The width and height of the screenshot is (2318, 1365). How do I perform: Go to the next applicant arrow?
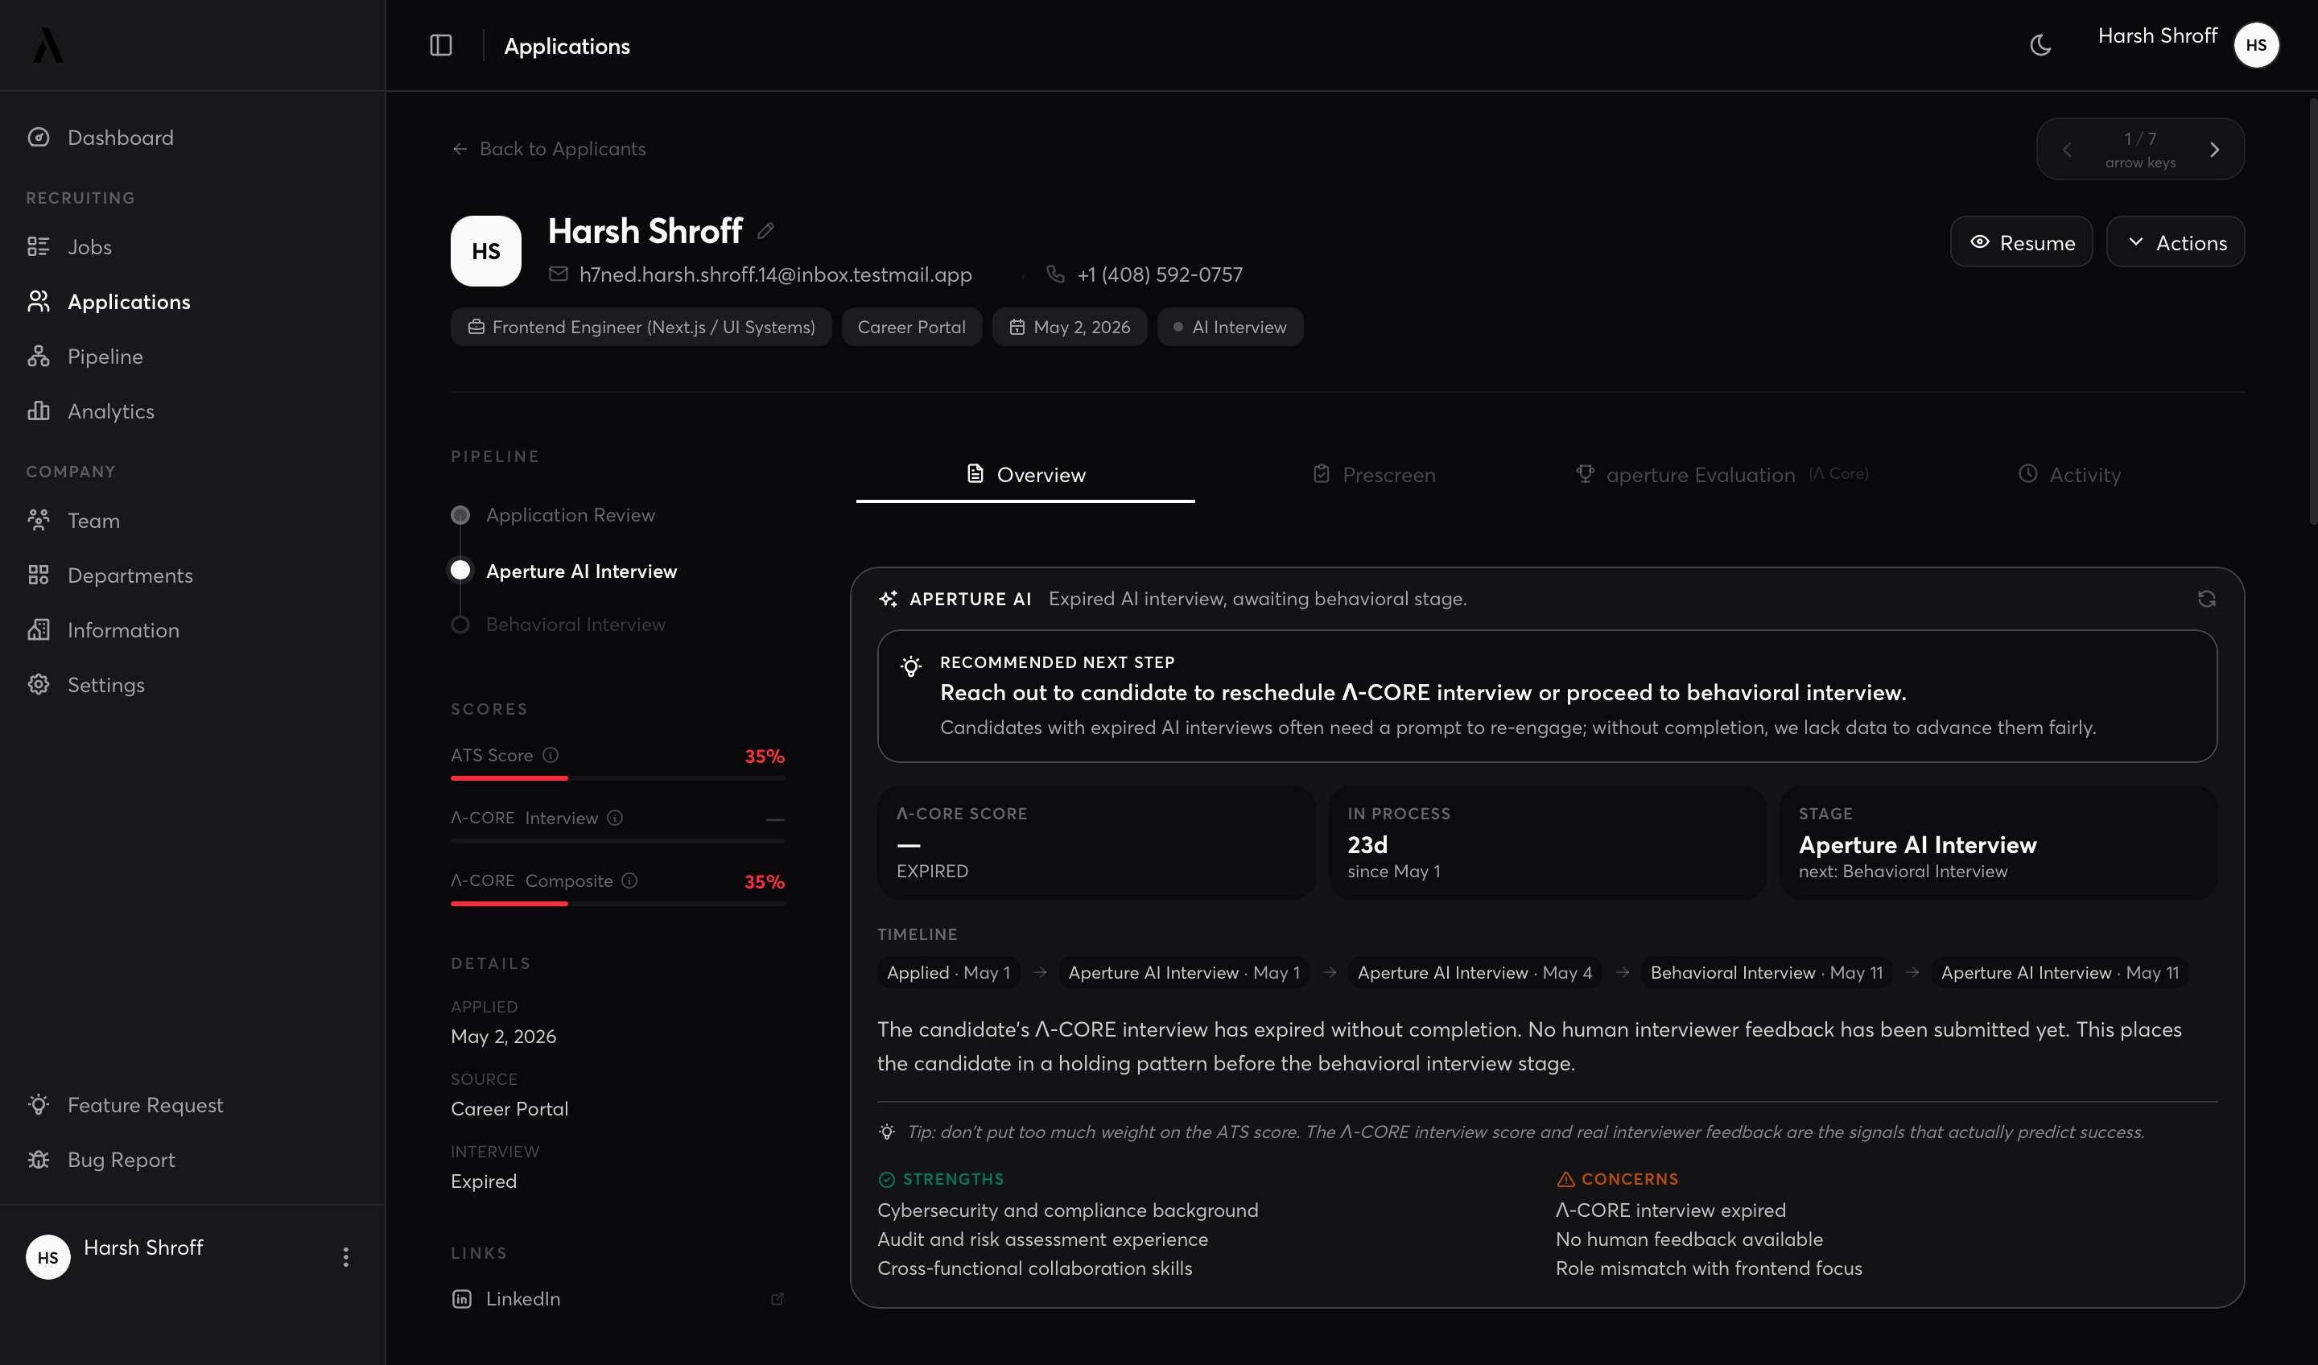tap(2214, 149)
